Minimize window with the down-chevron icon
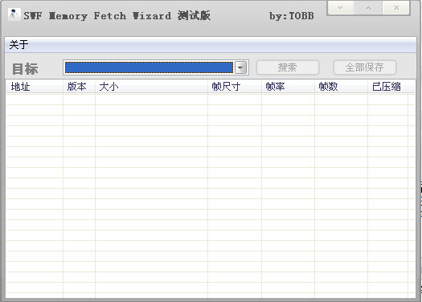The image size is (422, 302). (x=341, y=7)
